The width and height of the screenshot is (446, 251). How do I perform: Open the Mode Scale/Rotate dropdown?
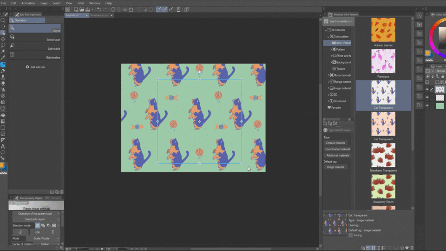(42, 238)
